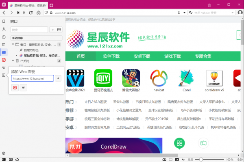Open the 专题合集 navigation tab
Screen dimensions: 244x162
tap(203, 56)
